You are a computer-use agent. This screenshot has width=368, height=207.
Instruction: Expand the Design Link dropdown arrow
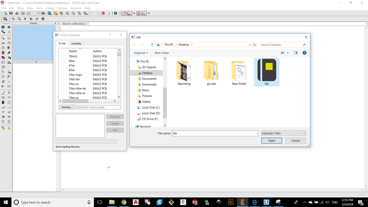coord(134,13)
